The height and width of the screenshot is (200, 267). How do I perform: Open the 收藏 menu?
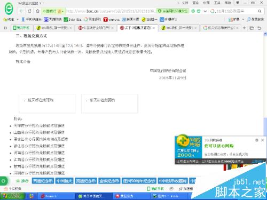coord(206,3)
